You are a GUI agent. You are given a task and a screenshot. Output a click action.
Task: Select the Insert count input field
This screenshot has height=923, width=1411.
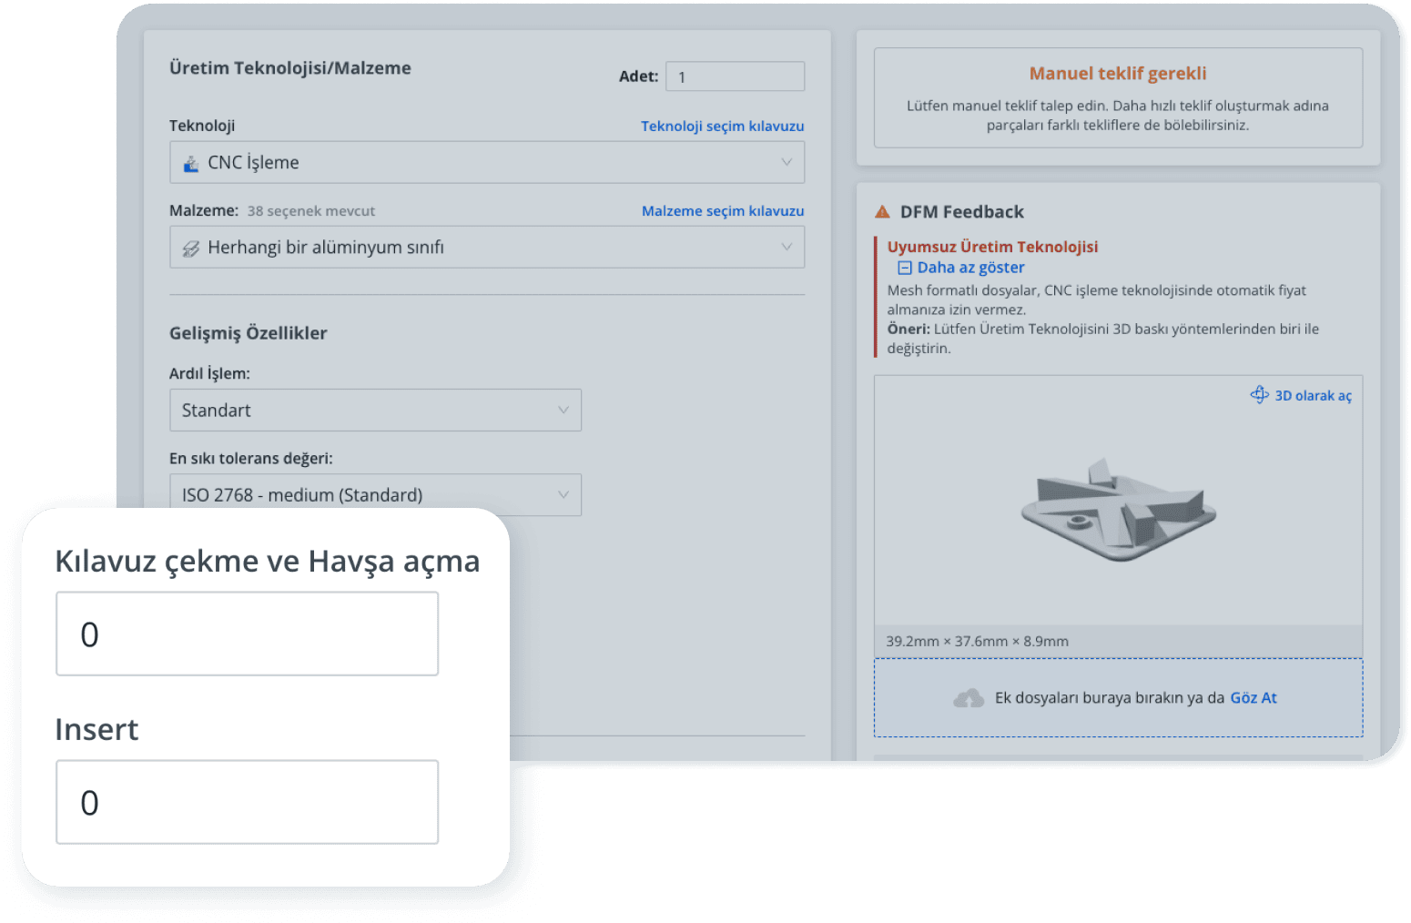coord(247,802)
